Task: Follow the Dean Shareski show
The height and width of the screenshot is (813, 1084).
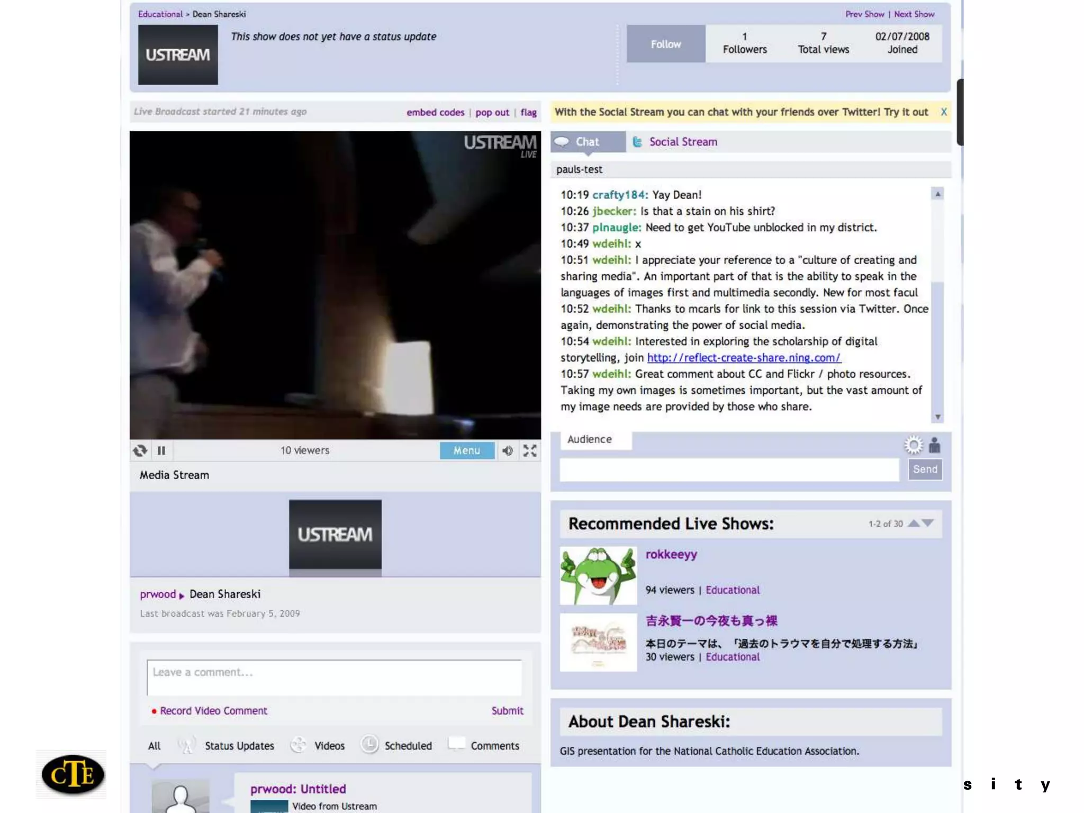Action: pyautogui.click(x=665, y=44)
